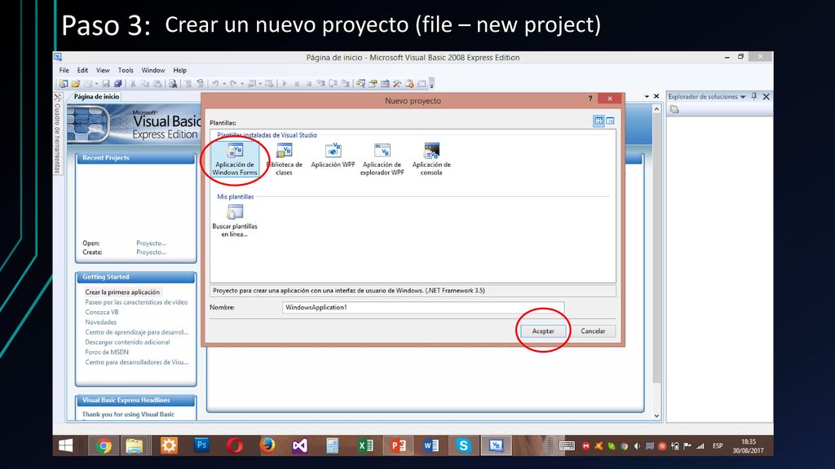Expand toolbar options overflow arrow
Screen dimensions: 835x469
click(x=432, y=84)
